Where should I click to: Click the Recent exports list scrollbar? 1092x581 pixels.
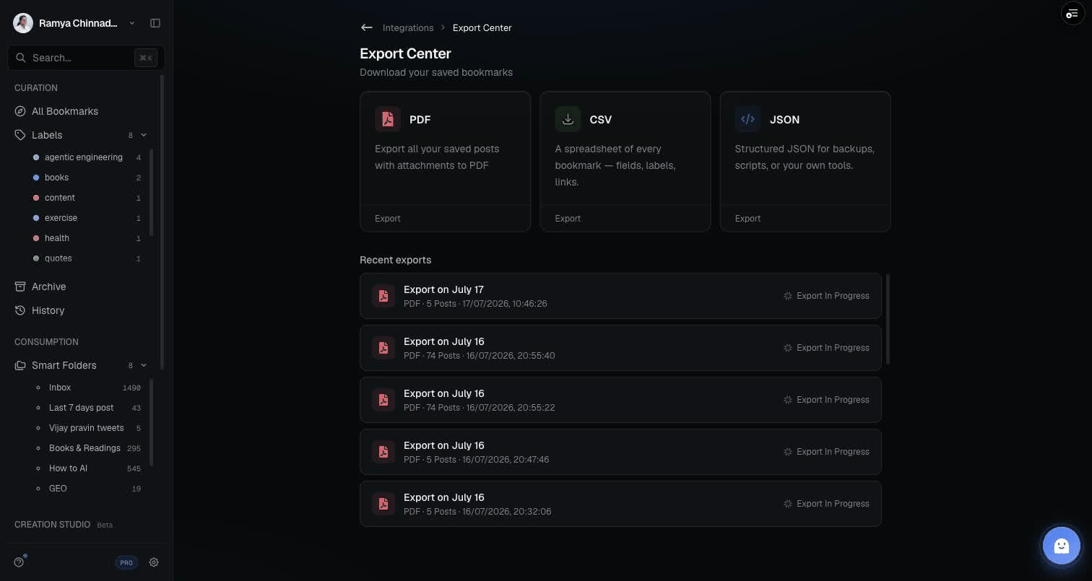[888, 319]
